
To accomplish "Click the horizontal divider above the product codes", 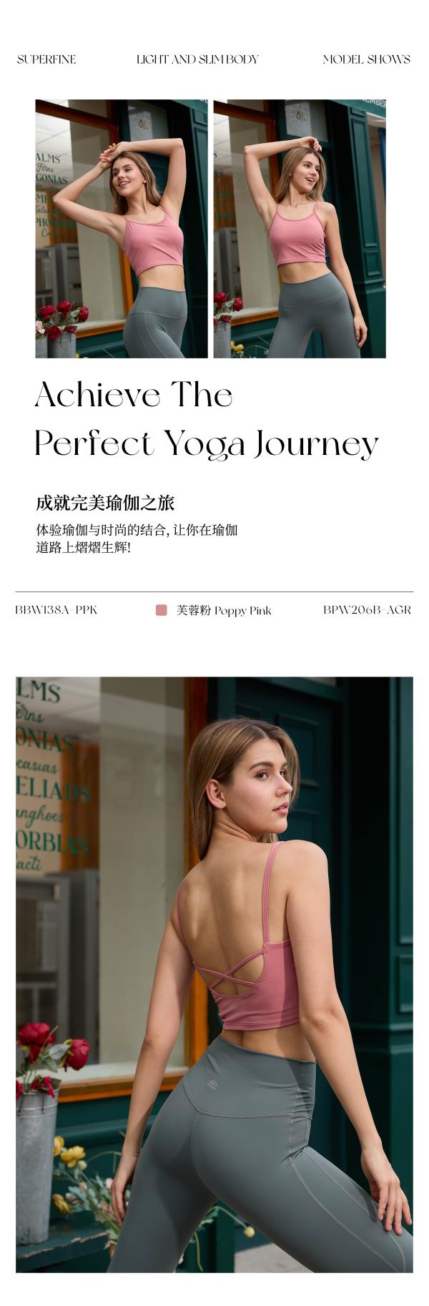I will point(214,591).
